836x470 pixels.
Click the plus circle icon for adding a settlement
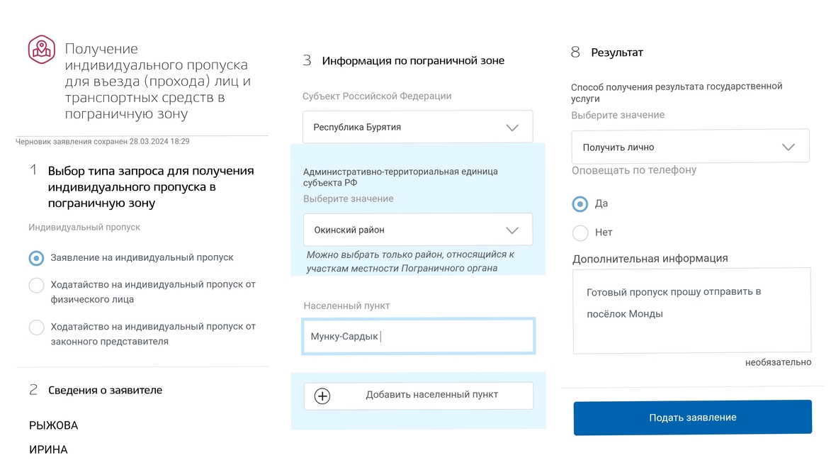pyautogui.click(x=322, y=396)
